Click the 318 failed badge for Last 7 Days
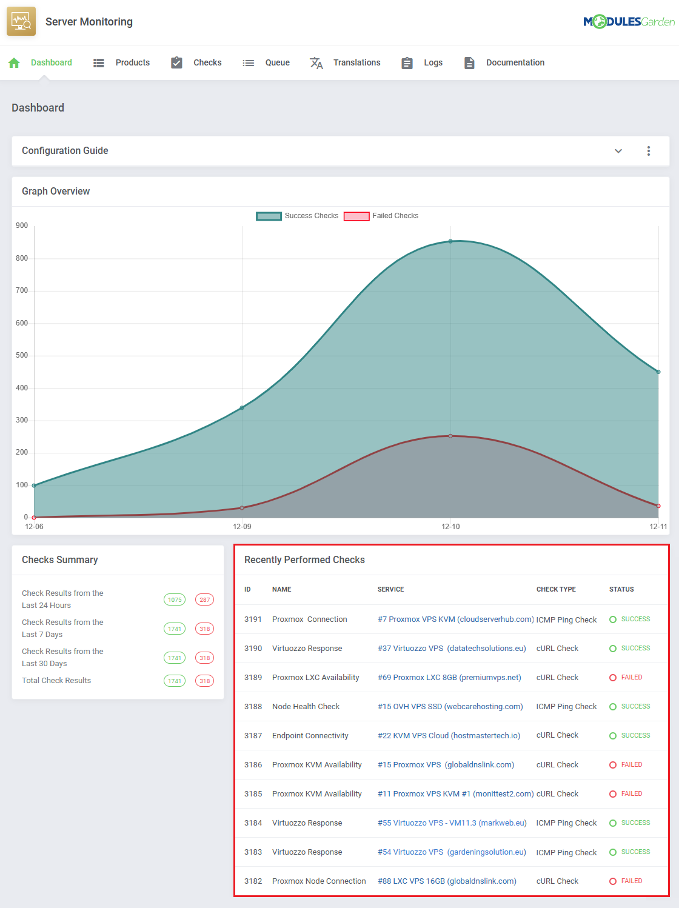Image resolution: width=679 pixels, height=908 pixels. (x=205, y=629)
